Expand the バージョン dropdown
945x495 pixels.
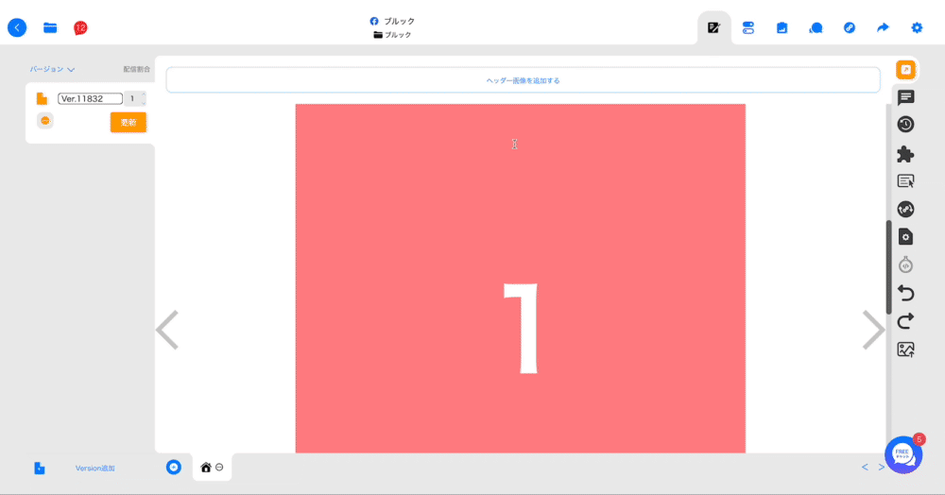point(52,69)
